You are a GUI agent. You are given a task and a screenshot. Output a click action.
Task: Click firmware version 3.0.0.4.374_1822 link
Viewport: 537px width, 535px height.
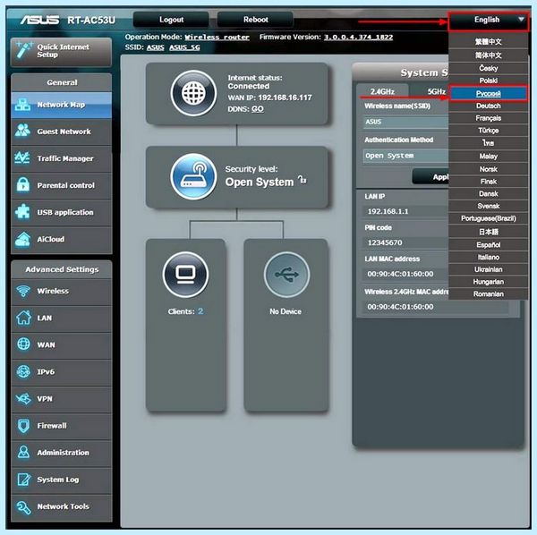pyautogui.click(x=358, y=38)
